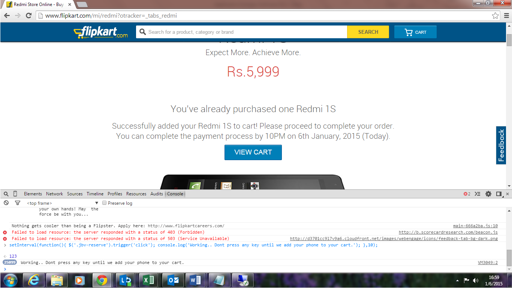Close the DevTools panel
Viewport: 512px width, 288px height.
(x=508, y=194)
